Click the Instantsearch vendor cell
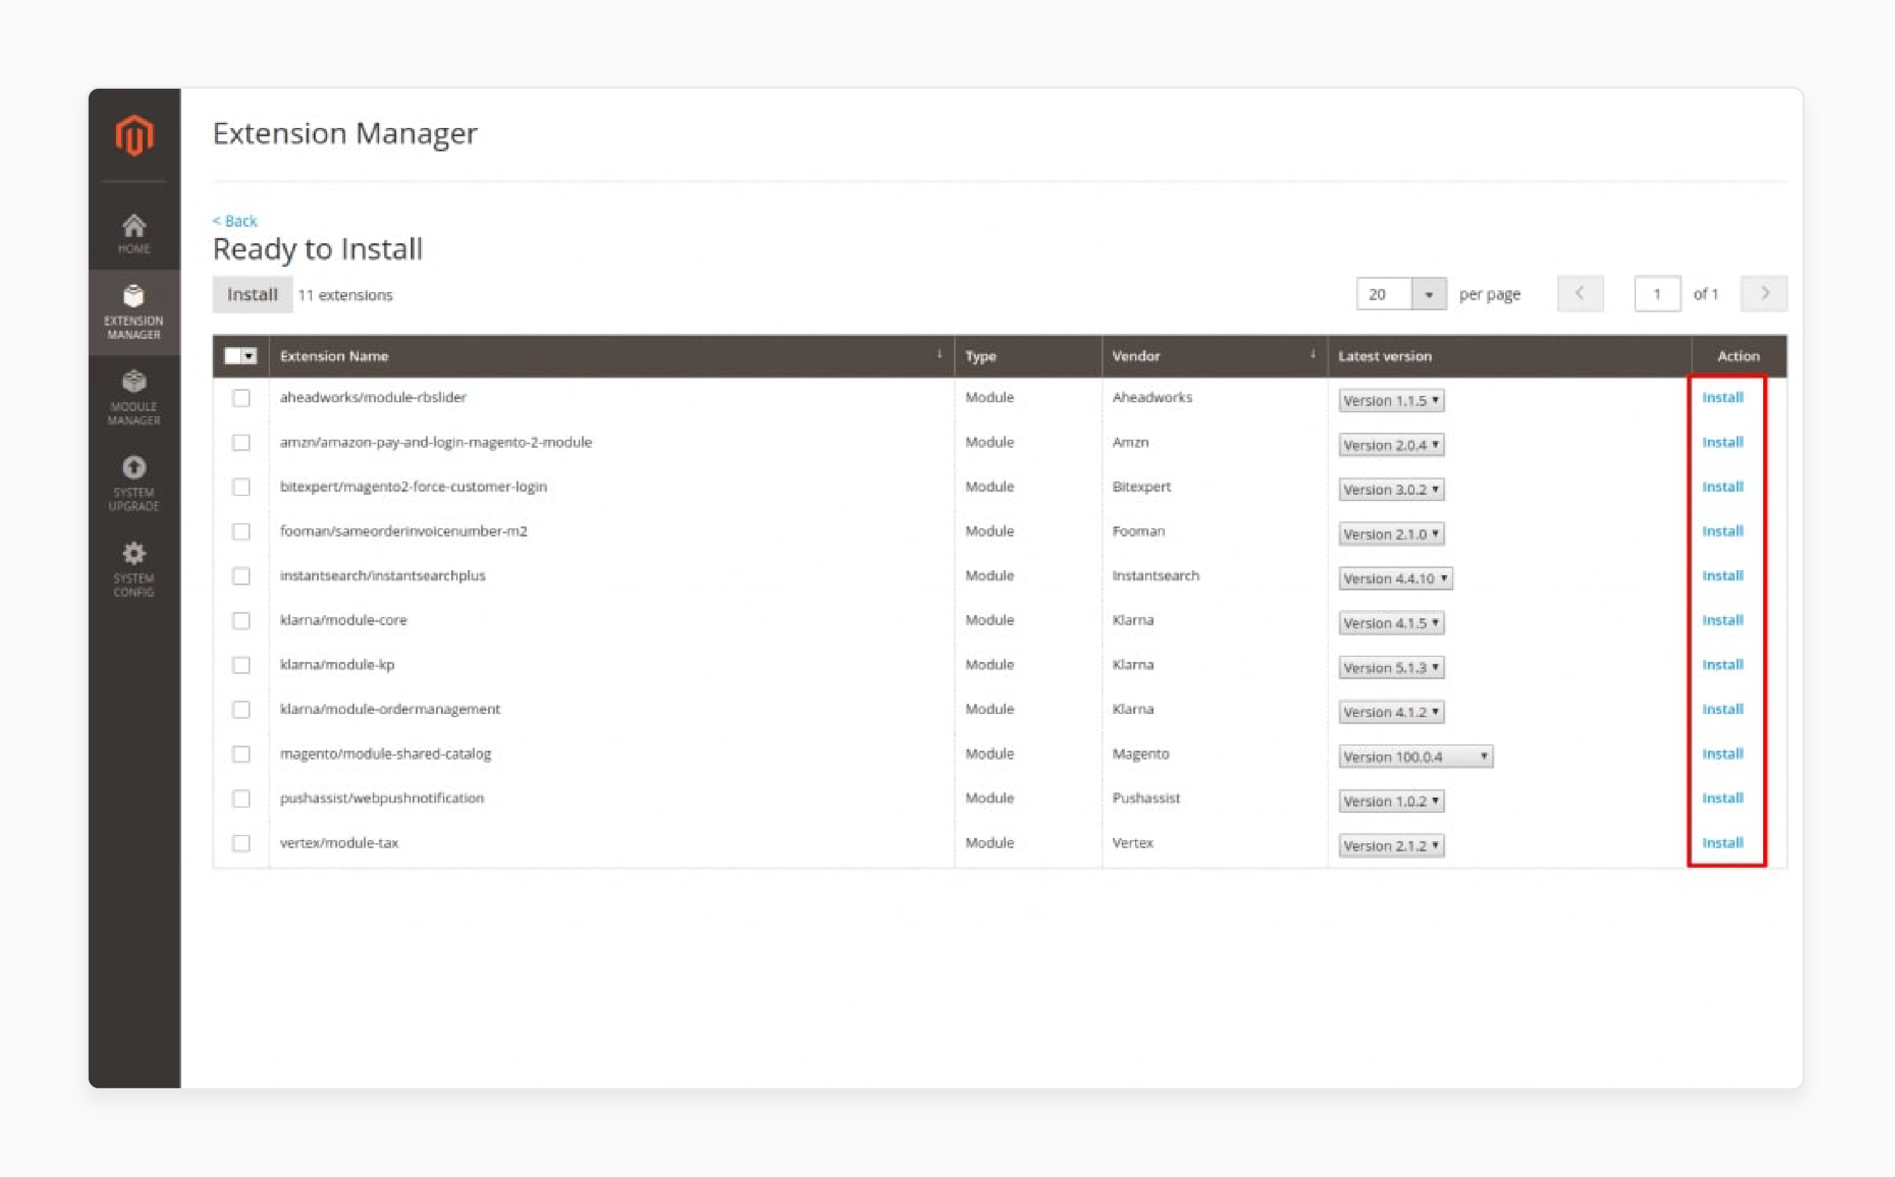Screen dimensions: 1895x1177 point(1155,575)
